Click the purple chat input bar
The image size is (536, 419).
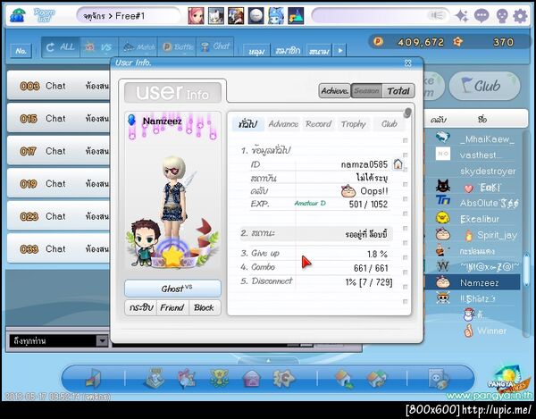(x=381, y=16)
